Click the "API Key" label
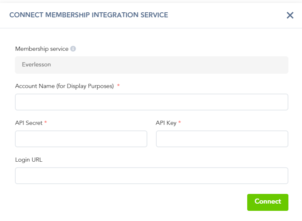The width and height of the screenshot is (302, 221). coord(166,123)
